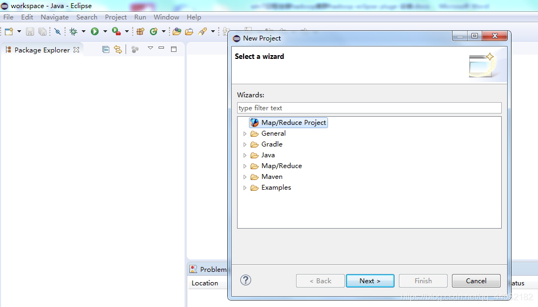Viewport: 538px width, 307px height.
Task: Click the Run External Tools icon
Action: pos(116,31)
